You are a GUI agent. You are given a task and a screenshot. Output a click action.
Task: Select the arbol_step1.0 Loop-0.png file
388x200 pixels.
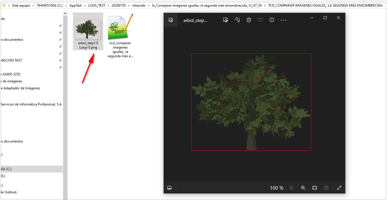[88, 31]
